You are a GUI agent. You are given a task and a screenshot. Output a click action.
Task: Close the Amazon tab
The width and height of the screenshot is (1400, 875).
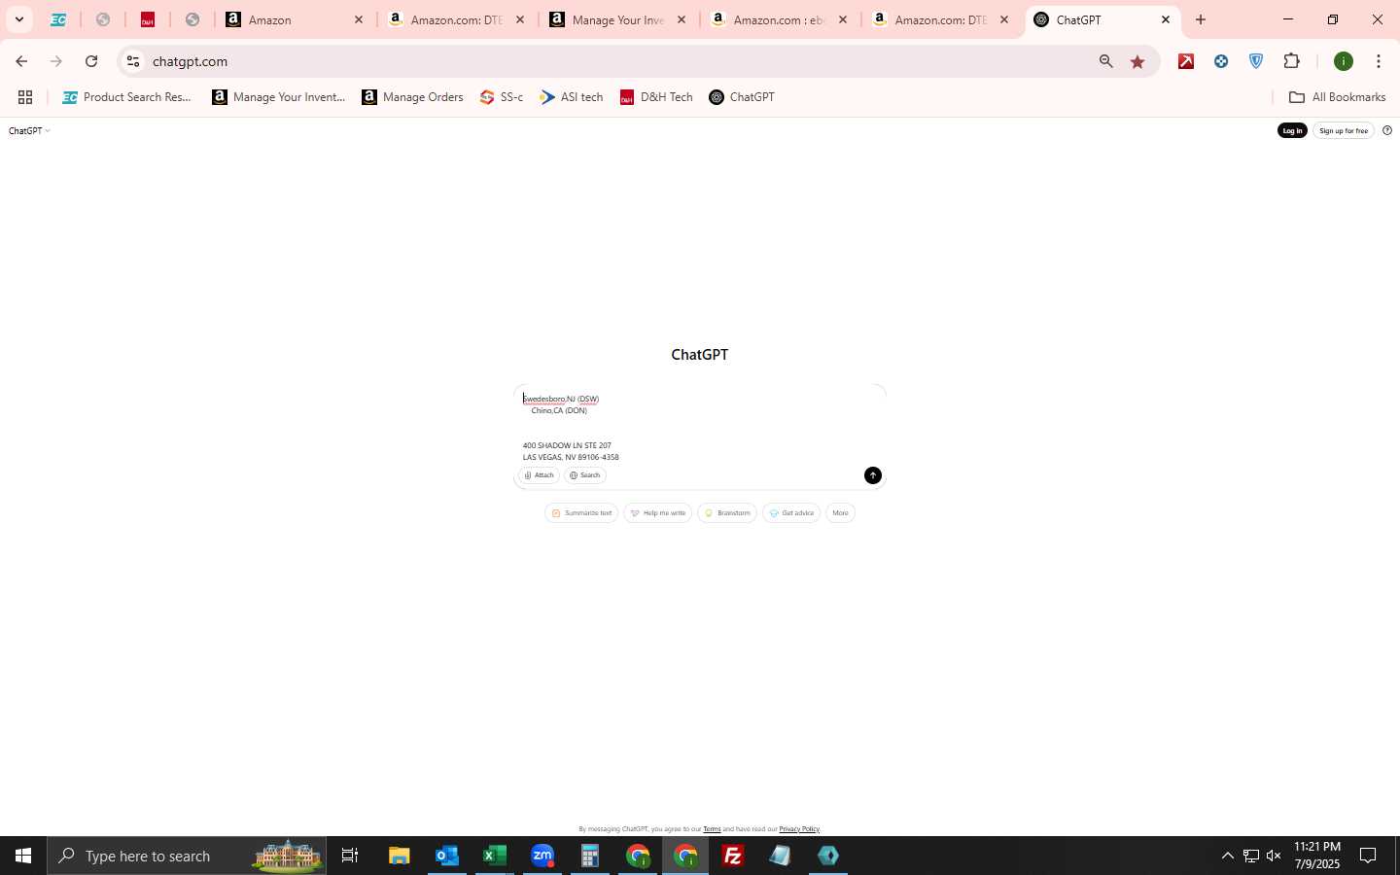coord(359,19)
